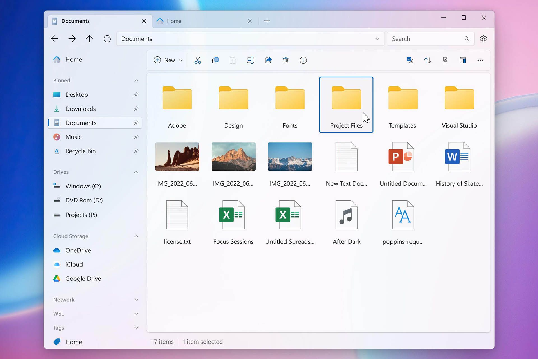Add a new tab with plus button
Screen dimensions: 538x359
tap(267, 21)
